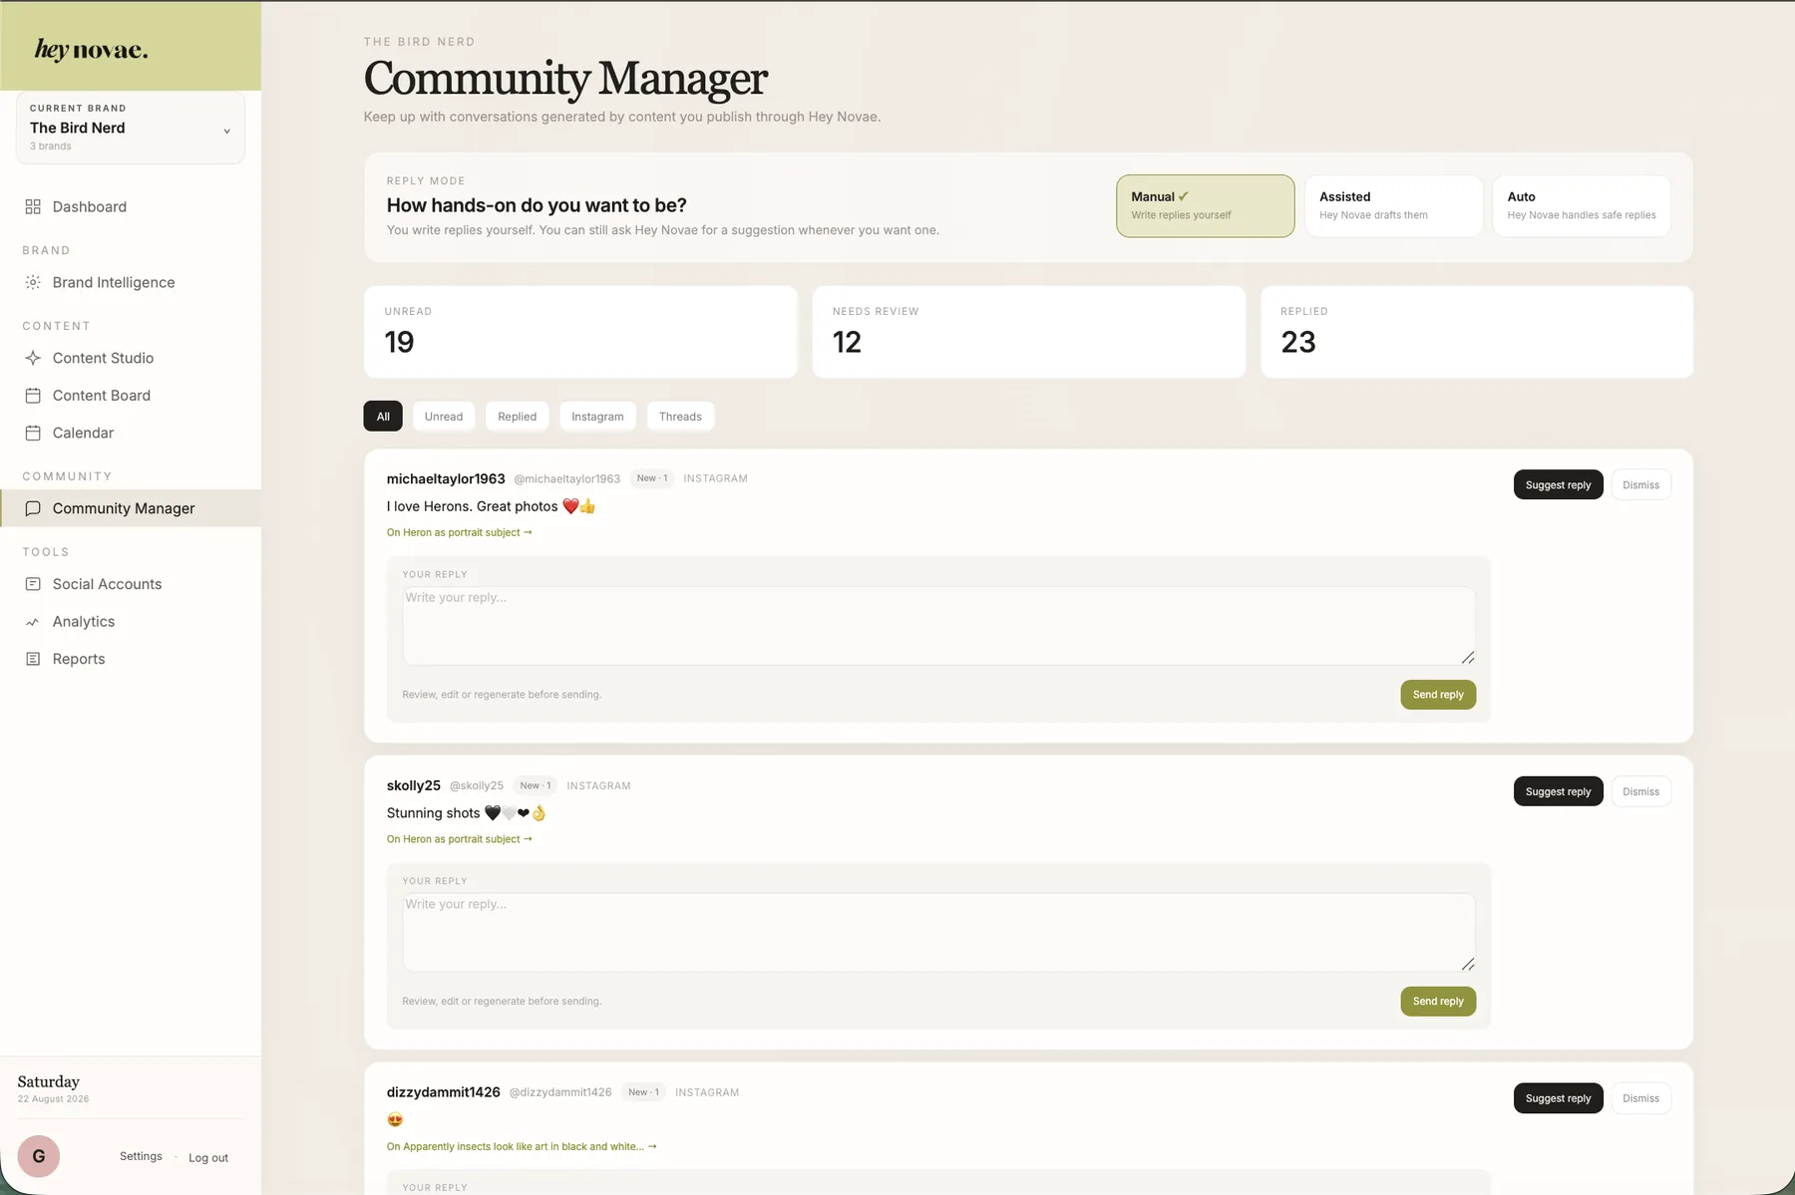Screen dimensions: 1795x1195
Task: Open Content Board page
Action: [x=131, y=395]
